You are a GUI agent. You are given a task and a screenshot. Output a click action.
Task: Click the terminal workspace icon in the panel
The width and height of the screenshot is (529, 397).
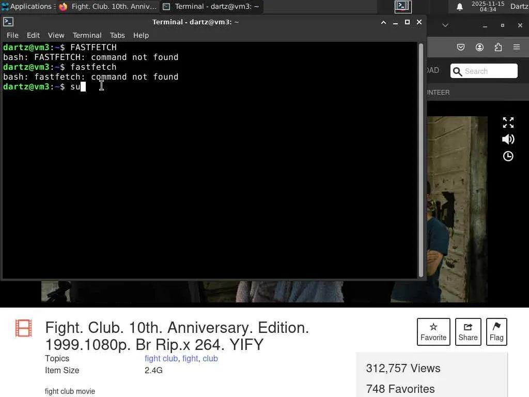pos(403,6)
